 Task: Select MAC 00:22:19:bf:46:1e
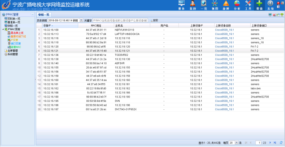point(96,55)
